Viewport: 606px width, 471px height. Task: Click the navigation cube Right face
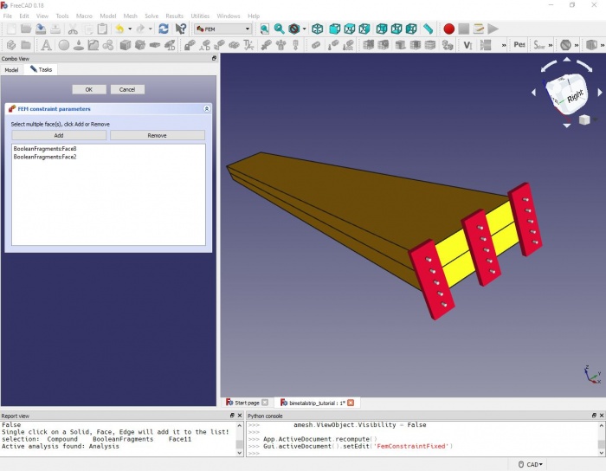click(574, 96)
